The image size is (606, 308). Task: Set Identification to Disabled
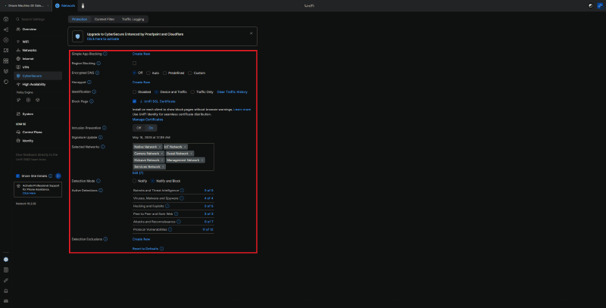coord(135,92)
